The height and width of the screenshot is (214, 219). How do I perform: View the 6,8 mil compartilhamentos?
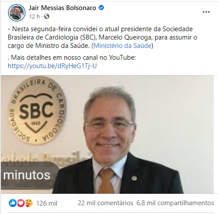[x=175, y=203]
